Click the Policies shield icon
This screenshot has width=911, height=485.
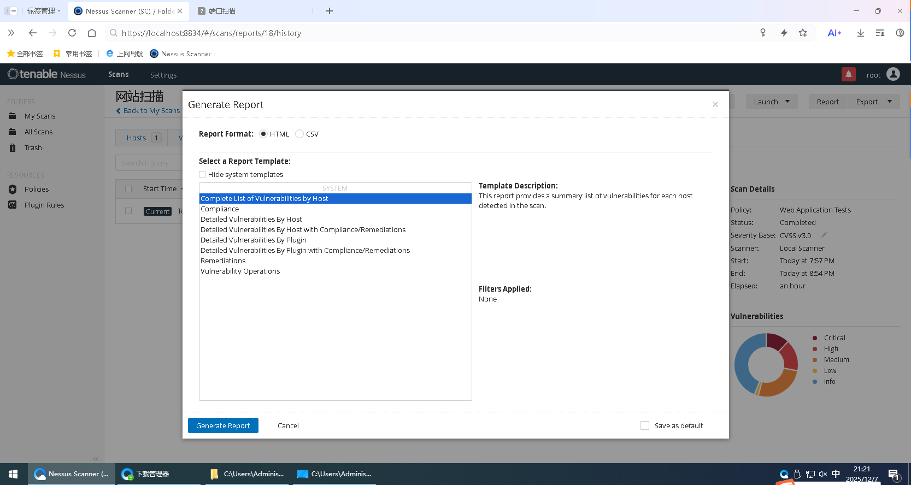(x=13, y=190)
